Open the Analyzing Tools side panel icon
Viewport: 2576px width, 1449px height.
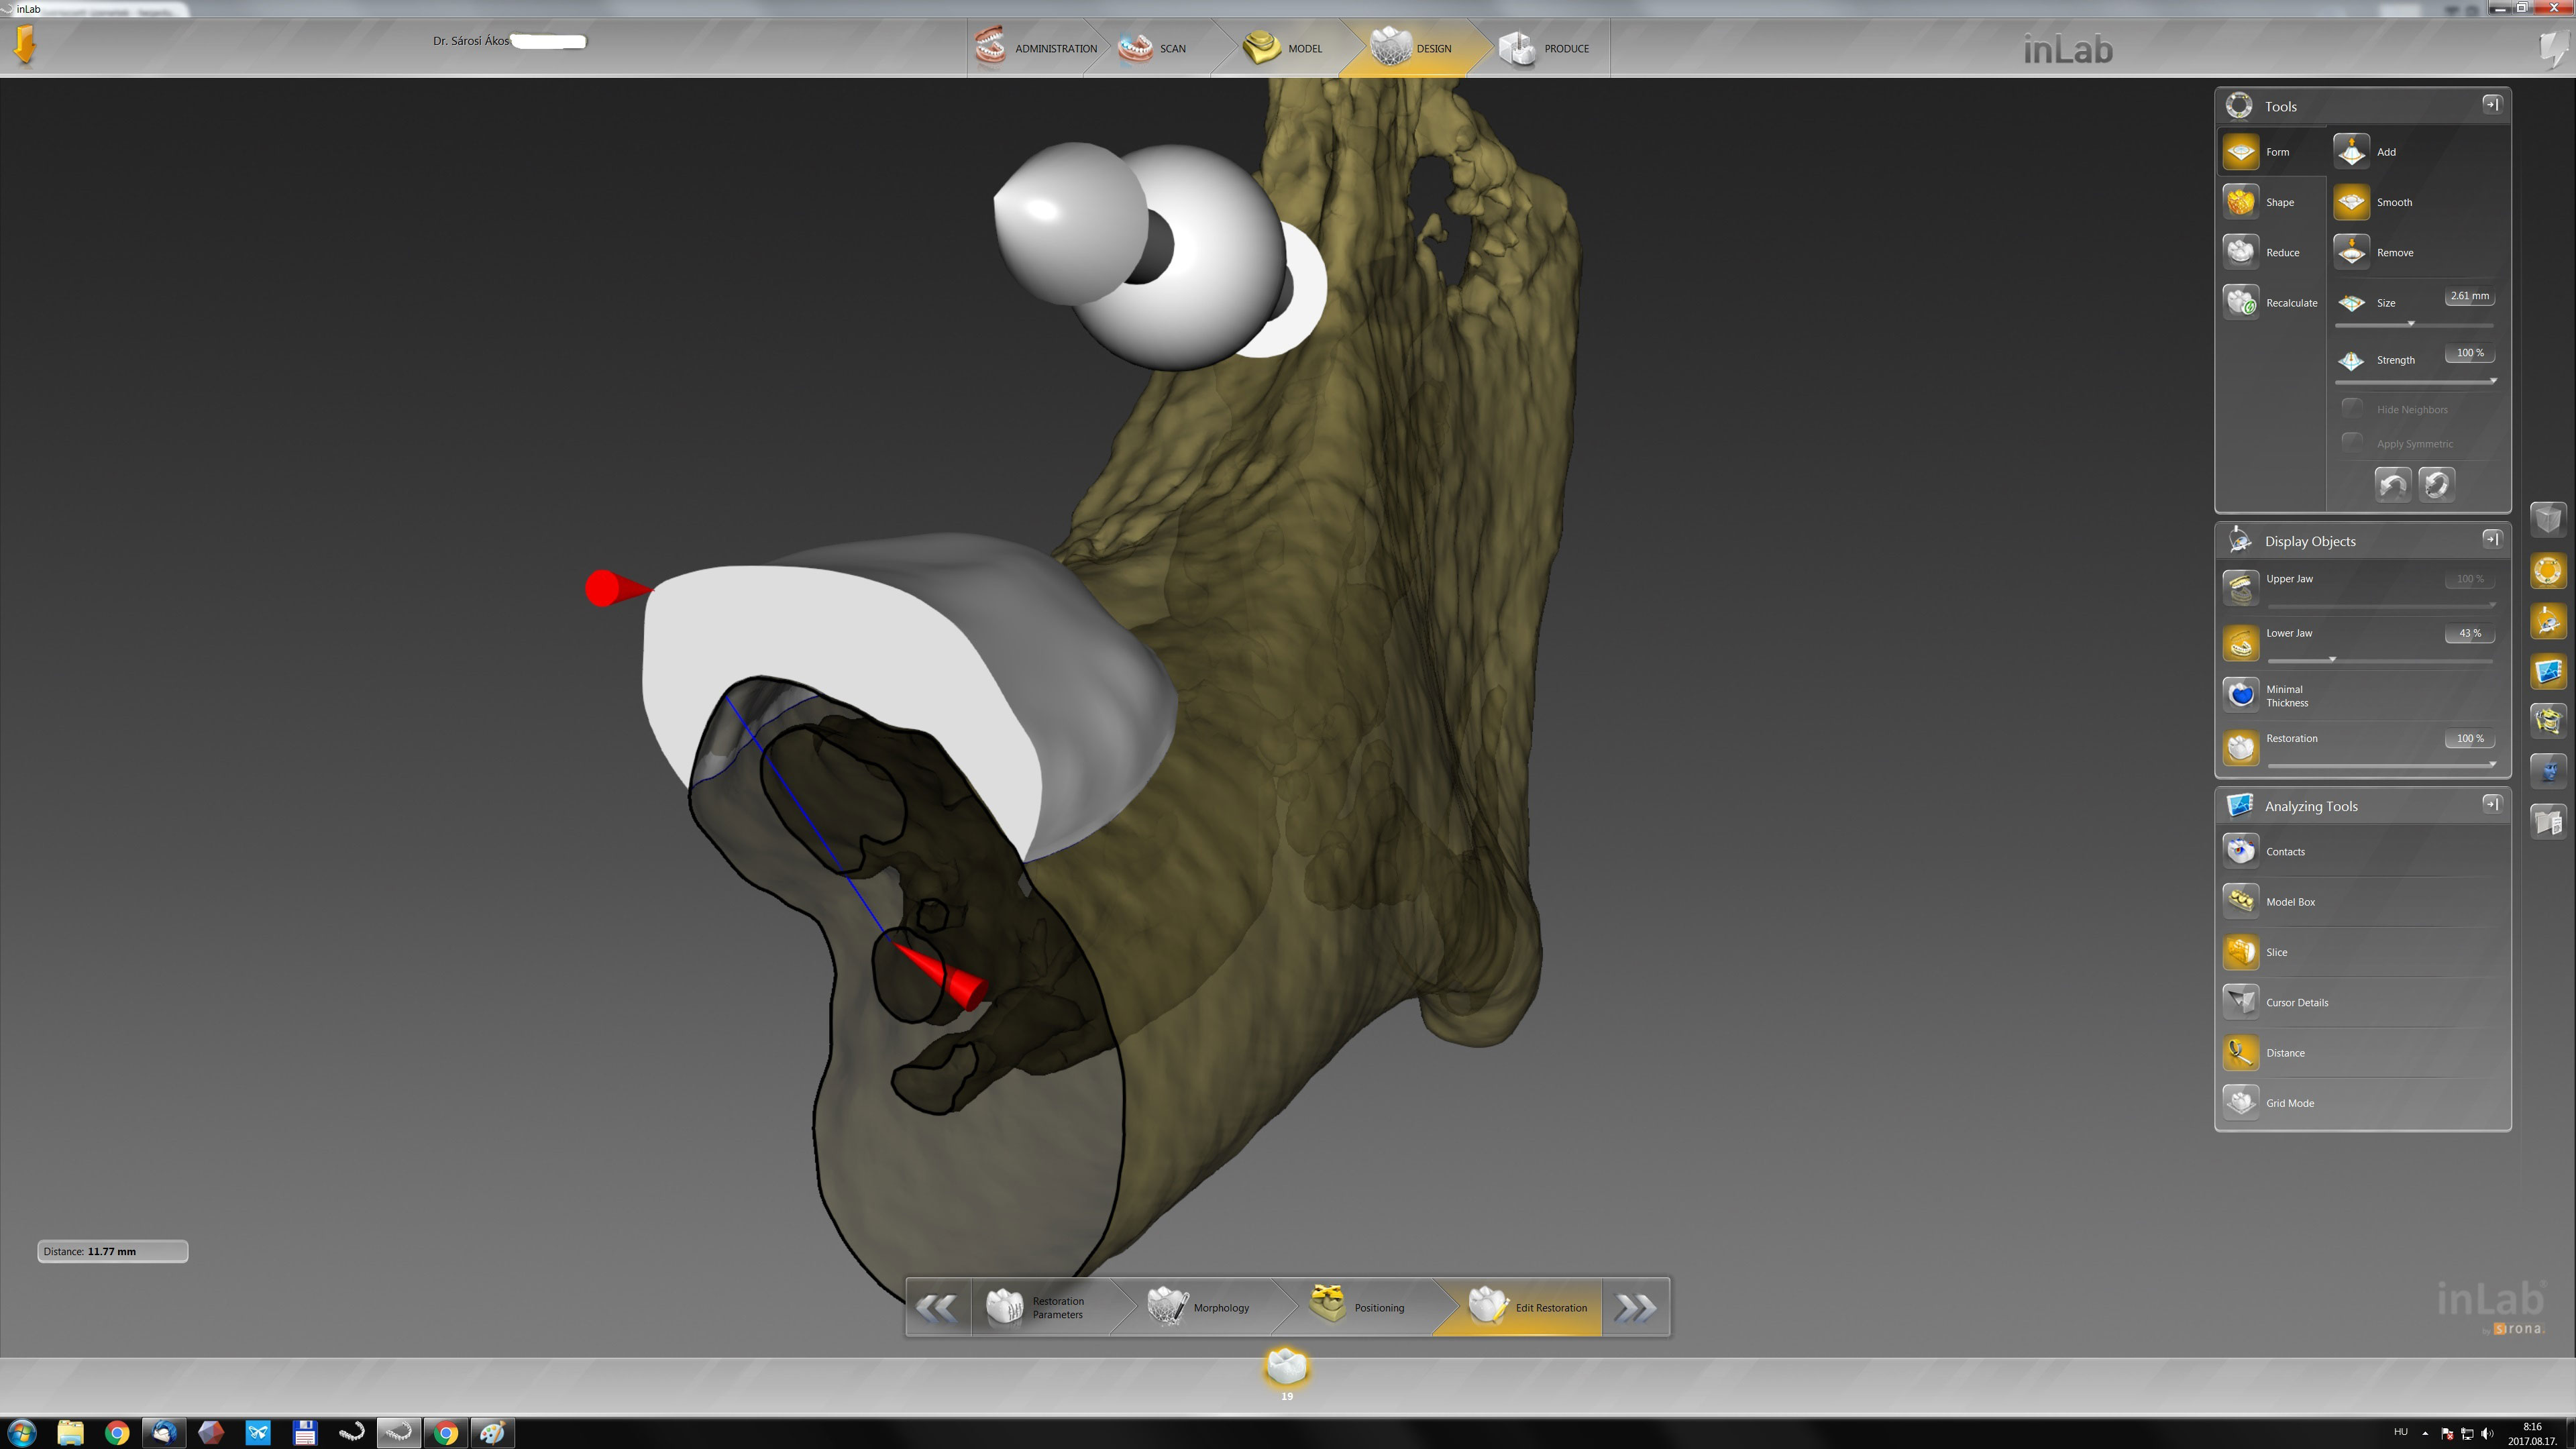(2548, 671)
